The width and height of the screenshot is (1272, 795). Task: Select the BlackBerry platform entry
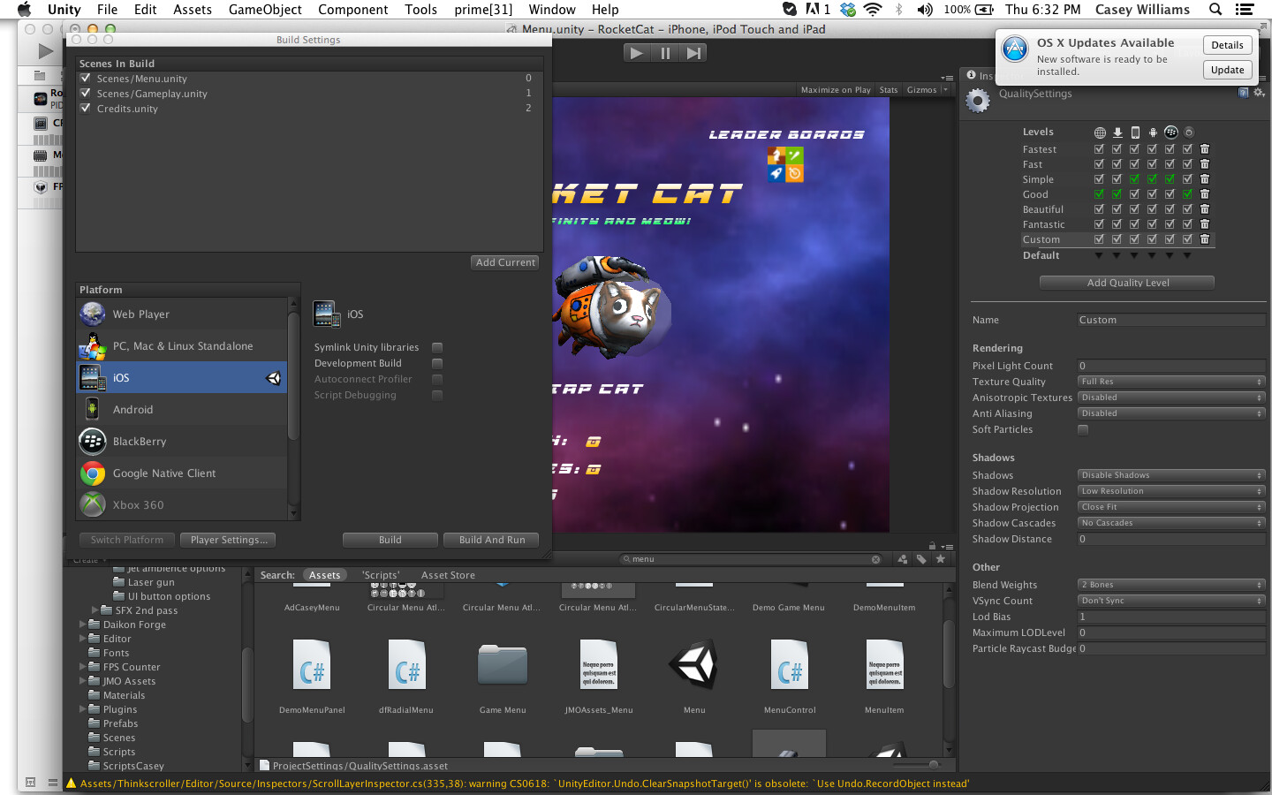point(182,441)
